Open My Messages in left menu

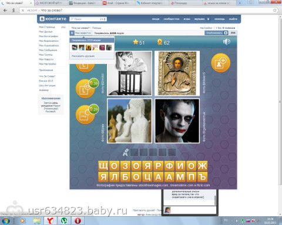tap(48, 50)
